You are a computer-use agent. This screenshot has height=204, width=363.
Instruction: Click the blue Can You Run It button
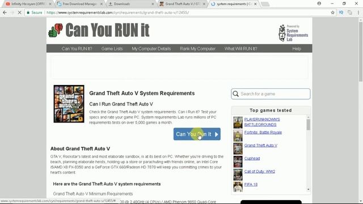197,134
